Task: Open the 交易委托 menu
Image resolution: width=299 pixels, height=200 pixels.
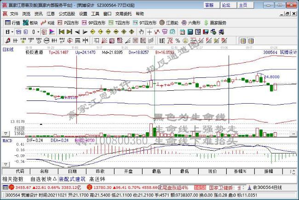Action: click(x=123, y=14)
